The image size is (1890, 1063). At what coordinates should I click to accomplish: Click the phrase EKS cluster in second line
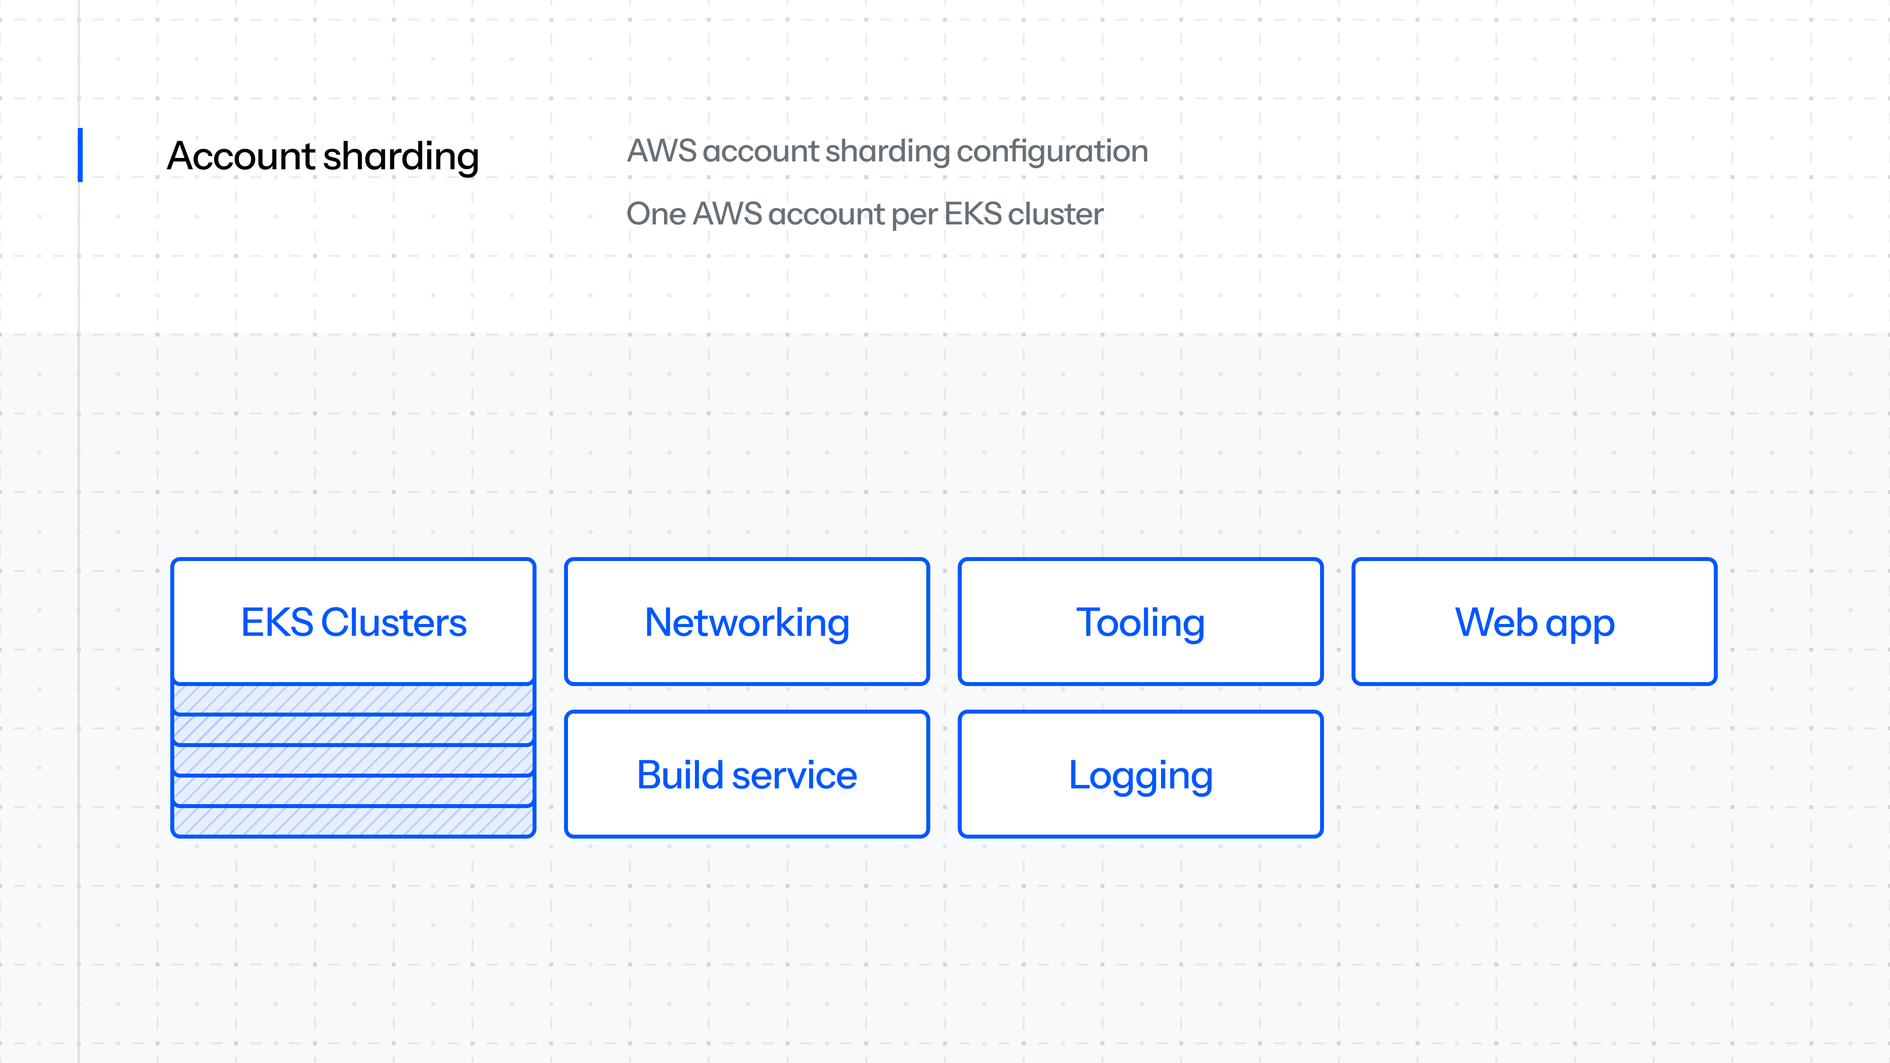(x=1024, y=214)
